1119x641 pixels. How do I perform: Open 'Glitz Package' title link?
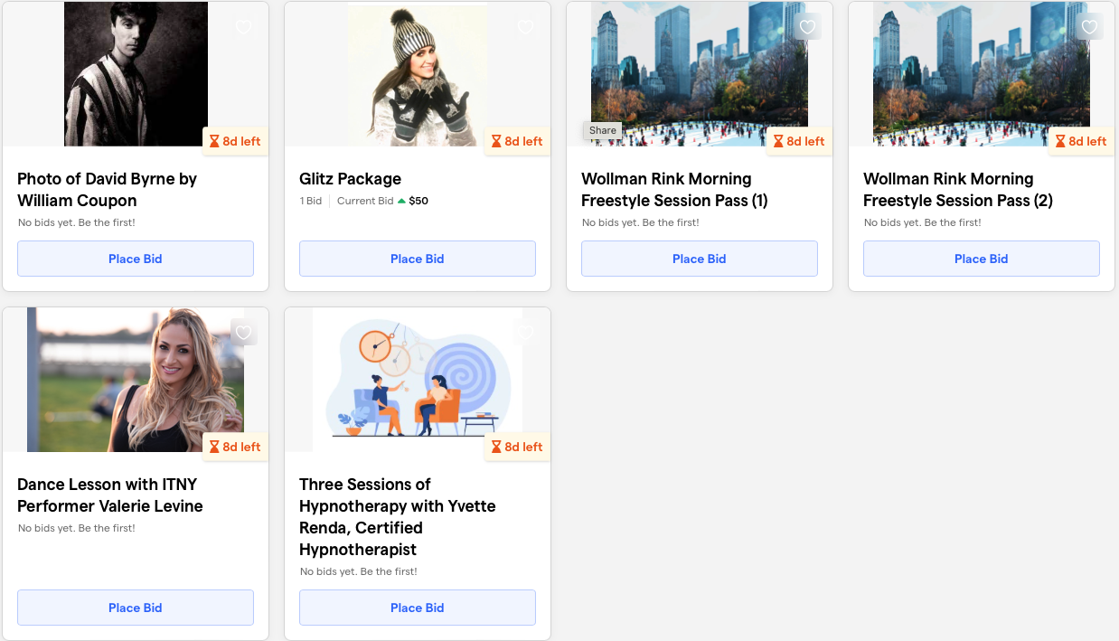point(351,179)
